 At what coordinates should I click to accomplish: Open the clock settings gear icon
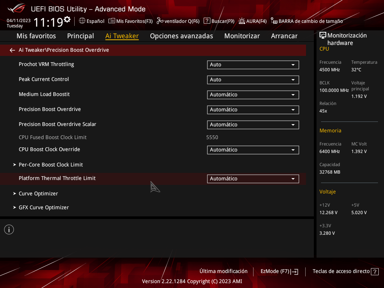(67, 19)
